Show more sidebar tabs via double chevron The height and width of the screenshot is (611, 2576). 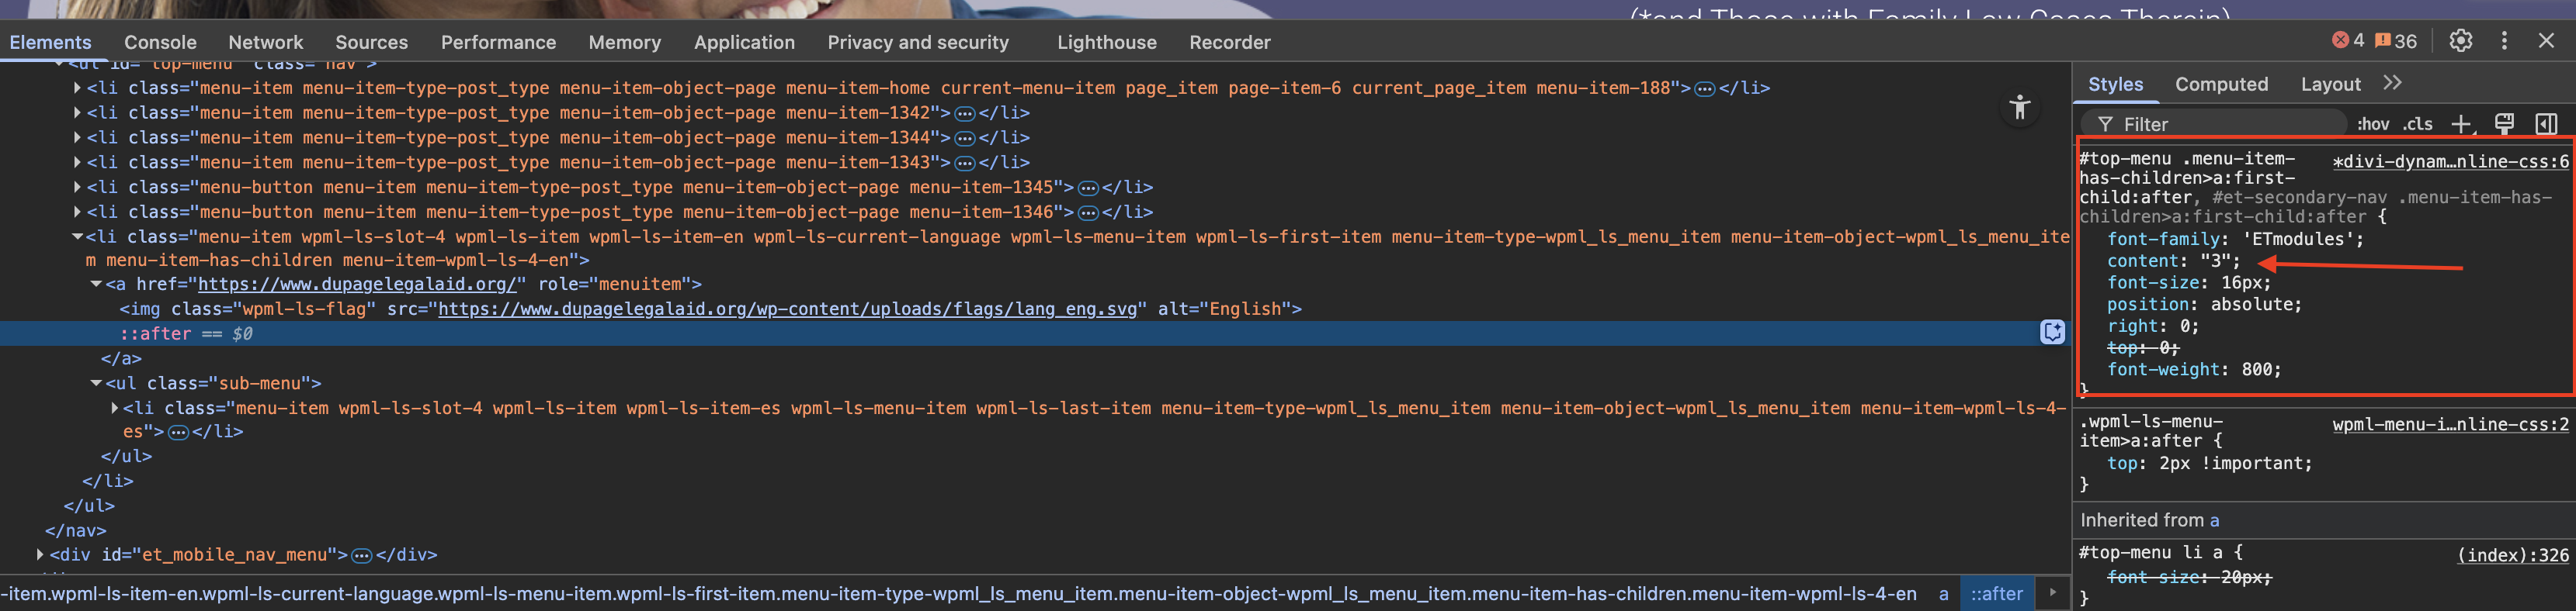[x=2392, y=84]
